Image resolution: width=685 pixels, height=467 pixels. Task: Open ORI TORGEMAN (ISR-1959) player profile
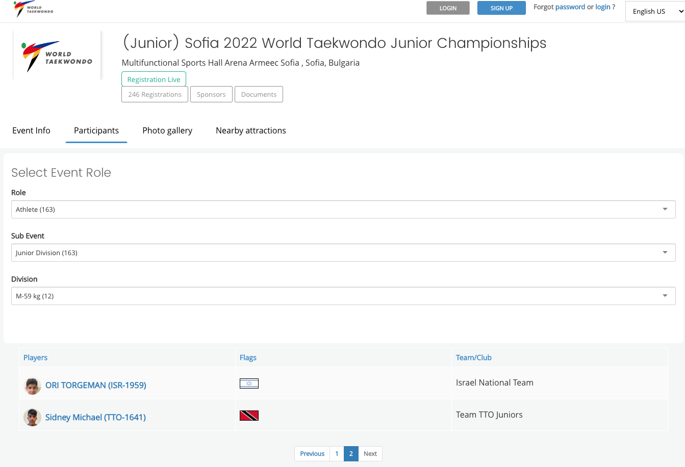point(96,385)
